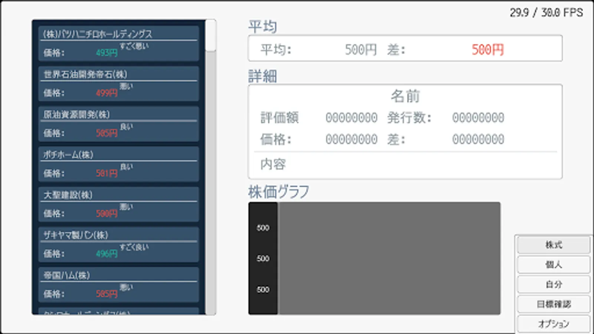Click the FPS counter readout

click(x=546, y=13)
